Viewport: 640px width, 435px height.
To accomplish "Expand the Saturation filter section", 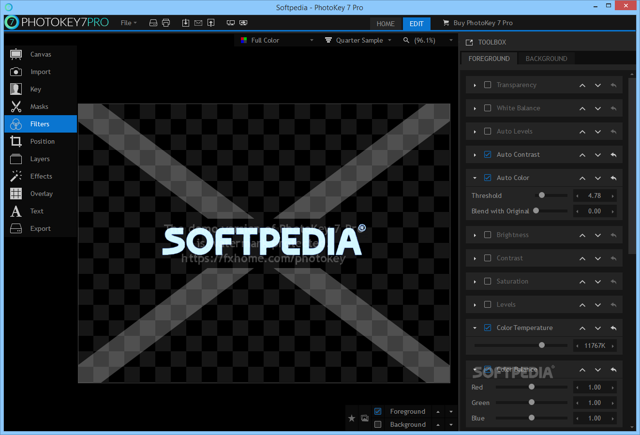I will [475, 282].
